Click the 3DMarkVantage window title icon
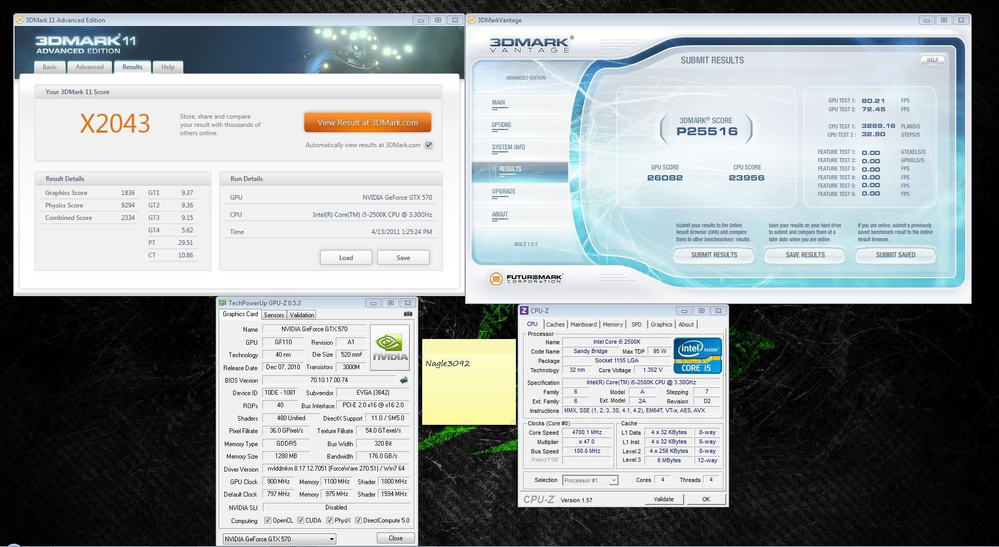This screenshot has height=547, width=999. pyautogui.click(x=472, y=20)
